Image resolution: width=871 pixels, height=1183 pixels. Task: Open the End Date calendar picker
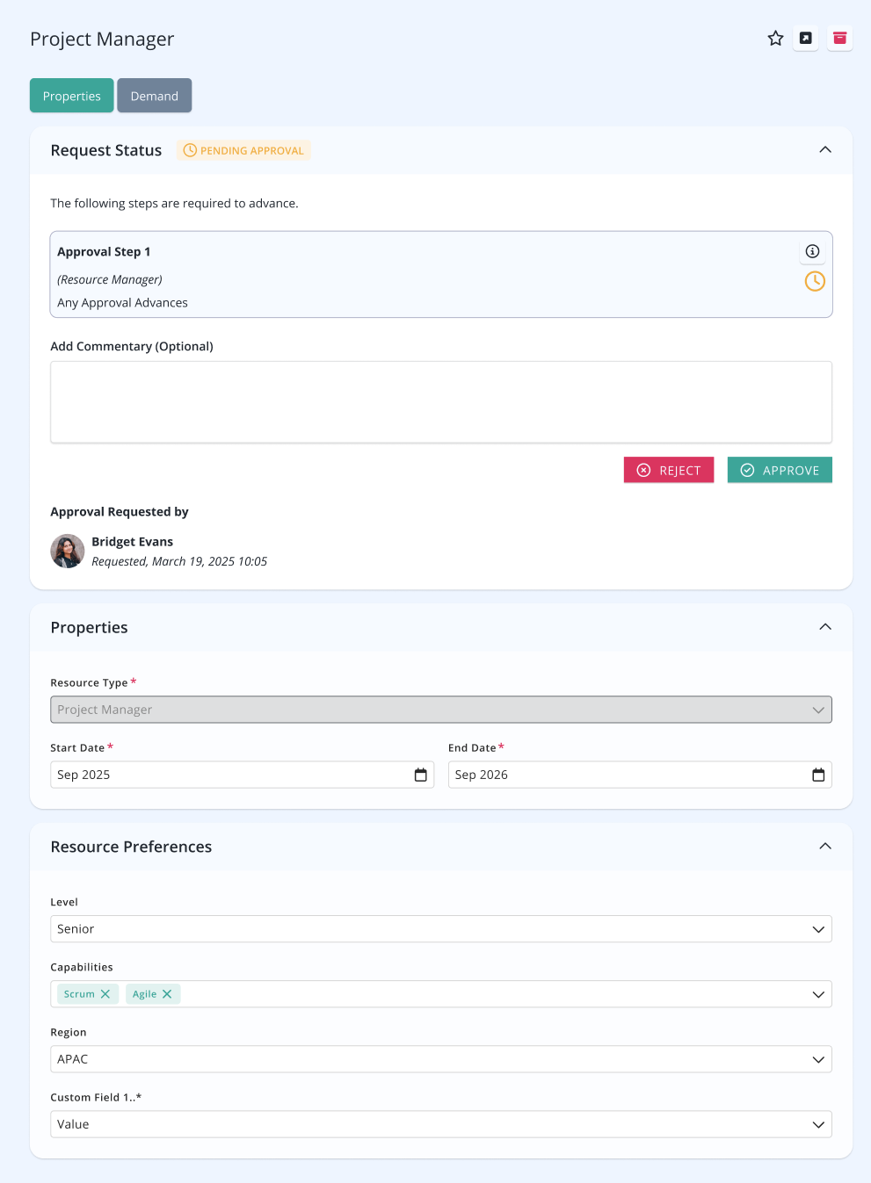[818, 775]
